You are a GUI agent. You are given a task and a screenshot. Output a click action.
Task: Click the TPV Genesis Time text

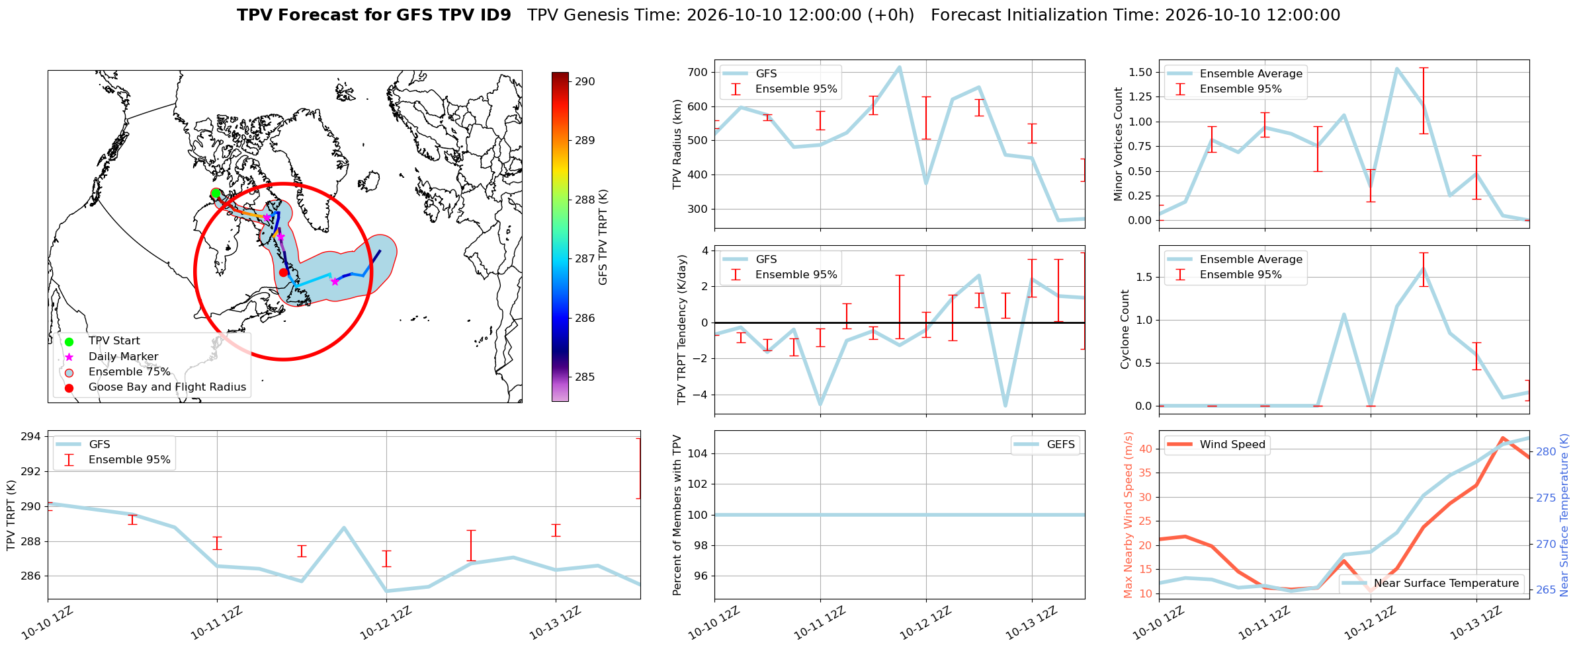pyautogui.click(x=720, y=15)
